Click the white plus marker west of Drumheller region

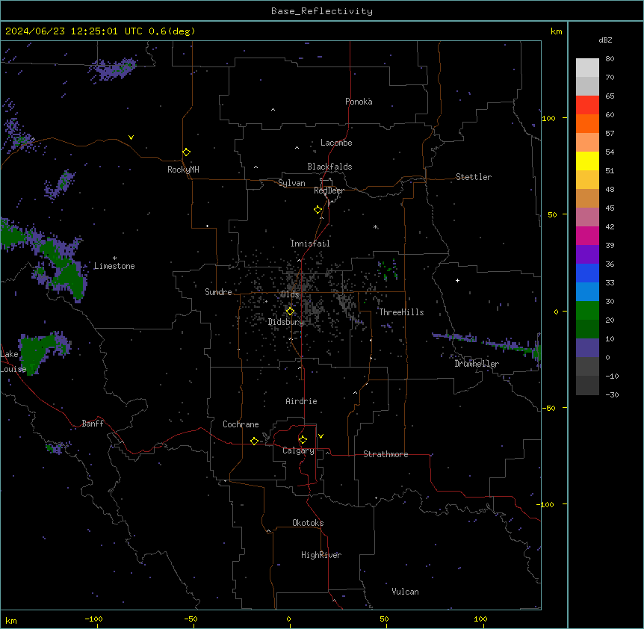pos(457,280)
